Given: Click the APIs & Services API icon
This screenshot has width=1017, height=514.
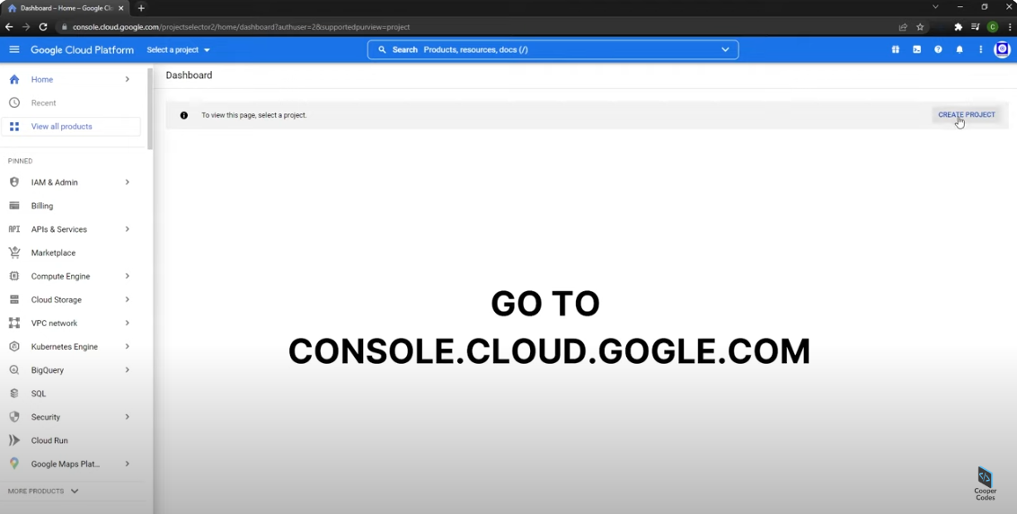Looking at the screenshot, I should [x=14, y=229].
